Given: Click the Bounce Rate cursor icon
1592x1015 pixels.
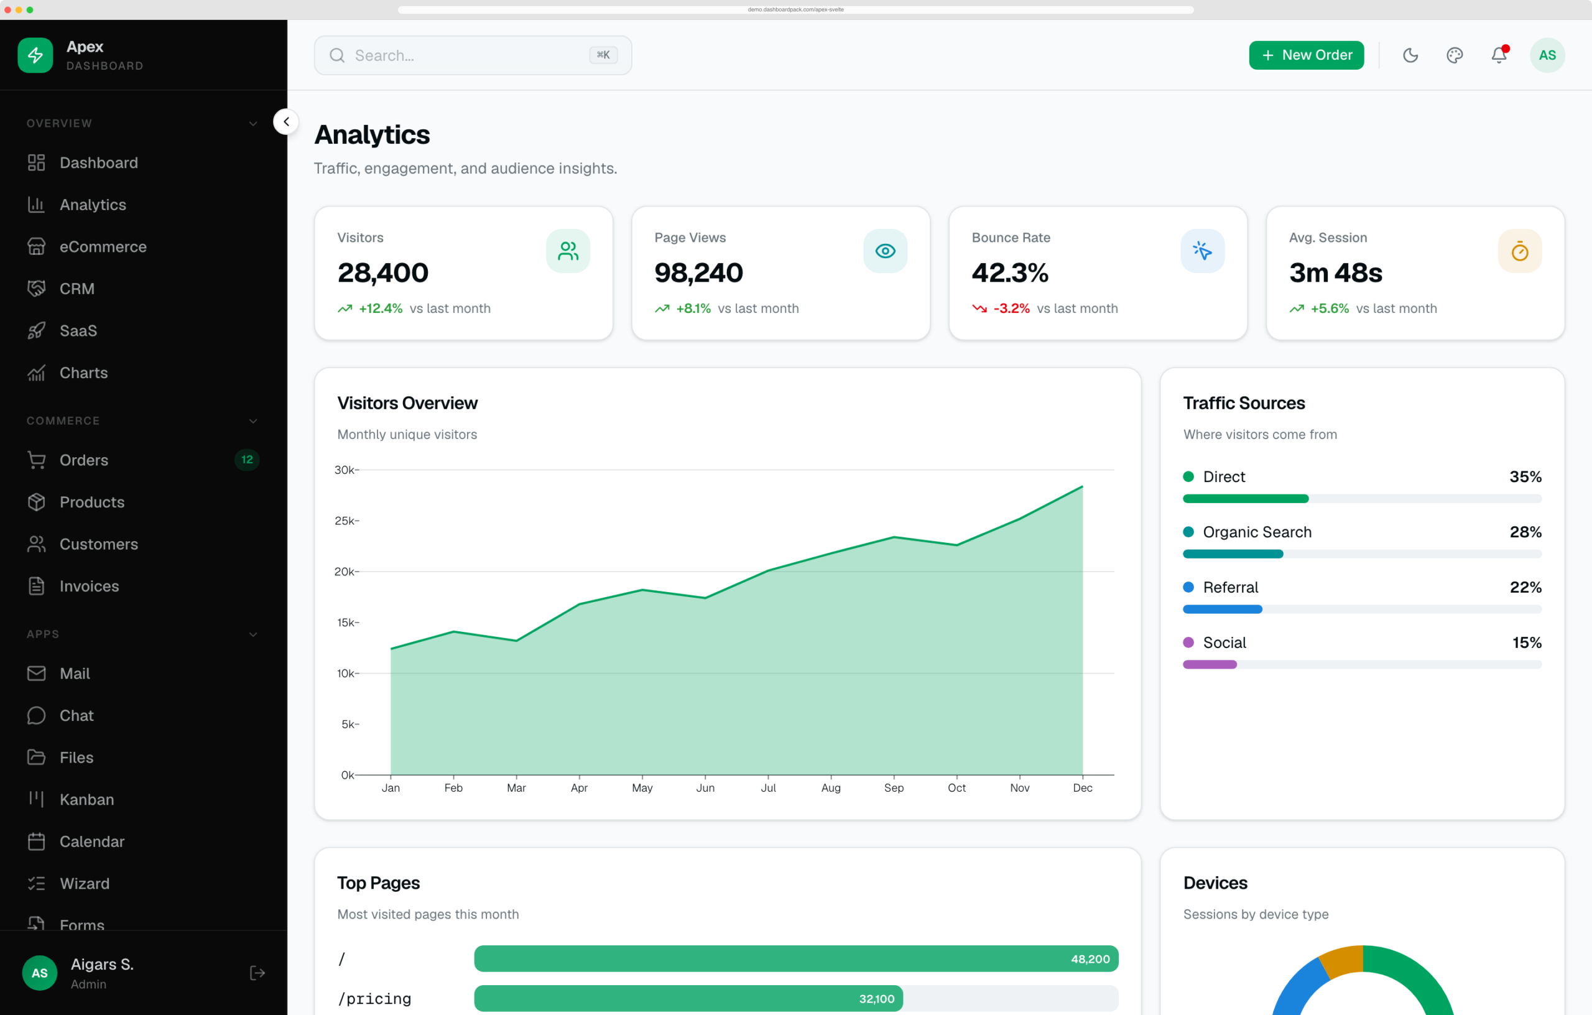Looking at the screenshot, I should tap(1203, 251).
